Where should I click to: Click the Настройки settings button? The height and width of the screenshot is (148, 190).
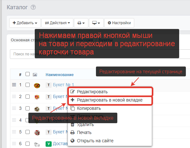click(x=119, y=23)
